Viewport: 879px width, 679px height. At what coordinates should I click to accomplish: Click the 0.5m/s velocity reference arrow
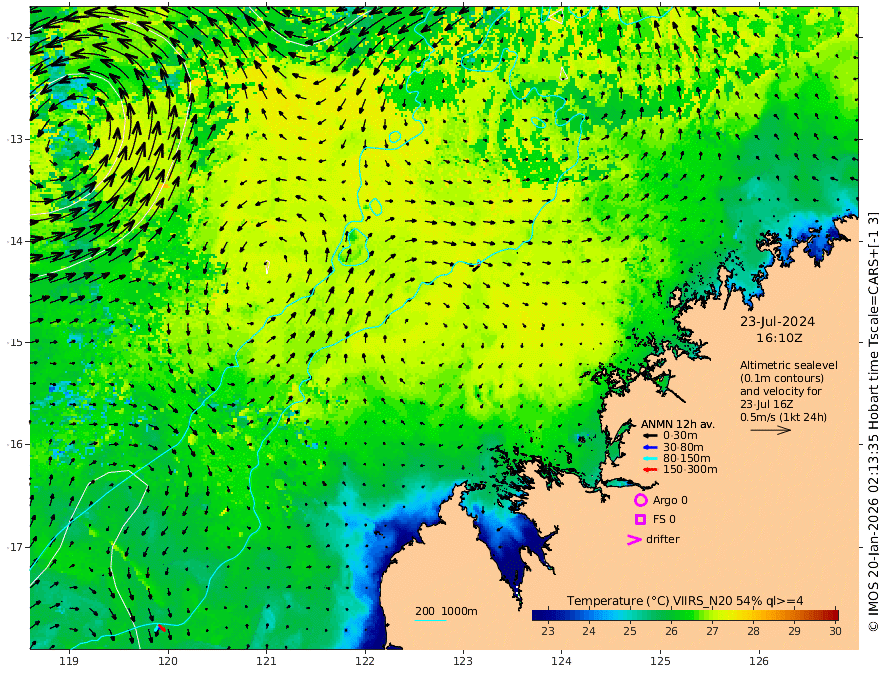[x=771, y=430]
